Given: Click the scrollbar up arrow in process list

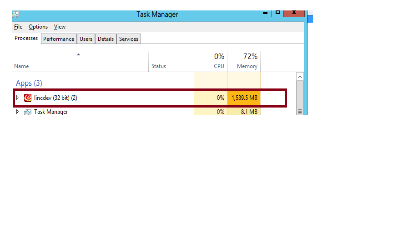Looking at the screenshot, I should 300,78.
